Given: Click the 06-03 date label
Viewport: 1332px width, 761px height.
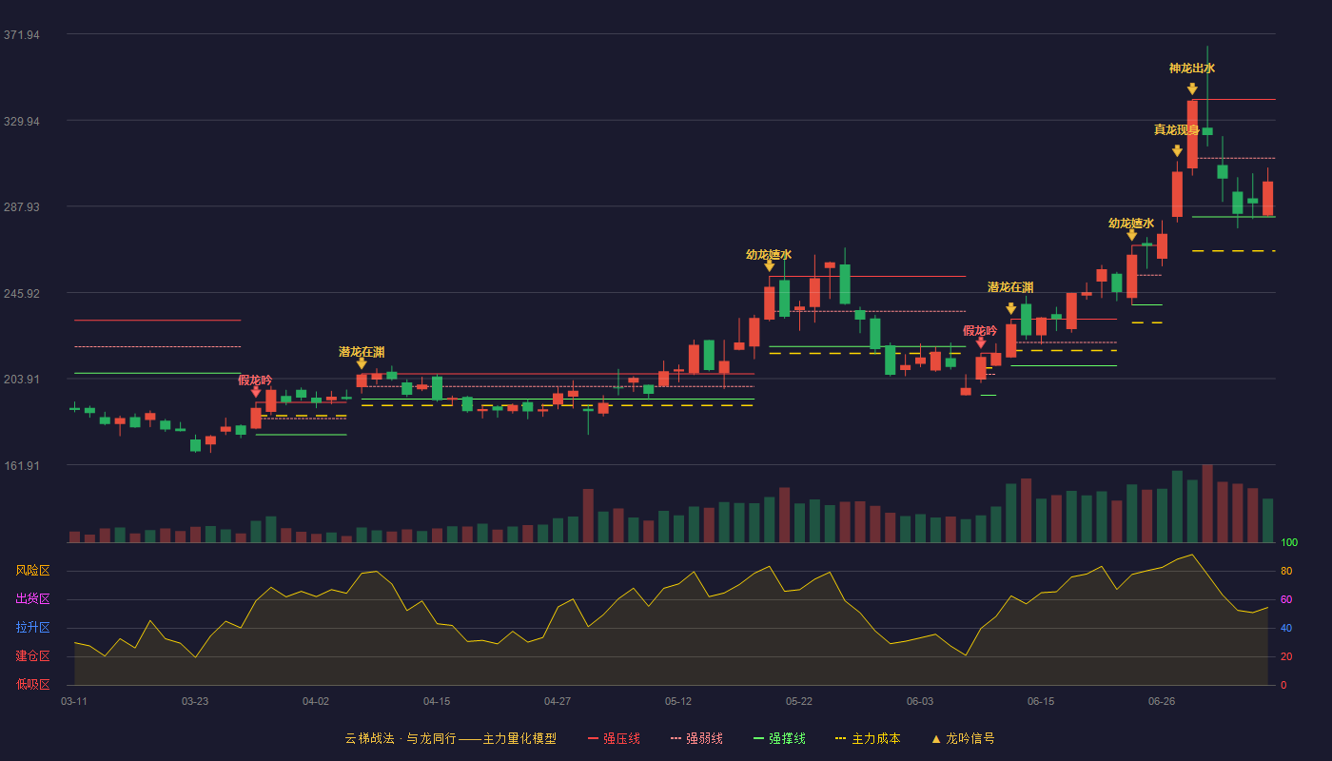Looking at the screenshot, I should pos(920,701).
